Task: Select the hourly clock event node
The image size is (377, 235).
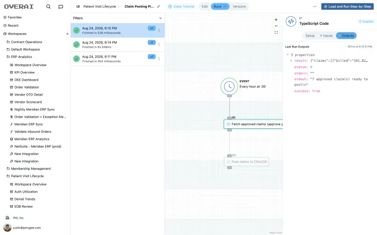Action: [x=229, y=86]
